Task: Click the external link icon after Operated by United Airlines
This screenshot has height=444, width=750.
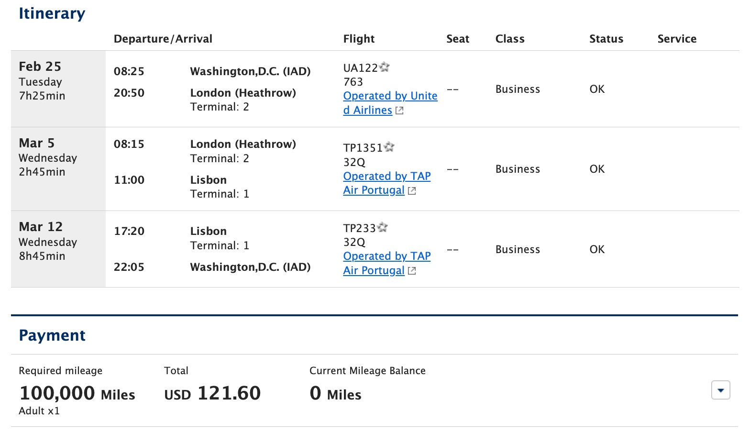Action: click(400, 111)
